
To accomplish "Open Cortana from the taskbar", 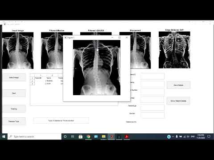I will pos(65,136).
